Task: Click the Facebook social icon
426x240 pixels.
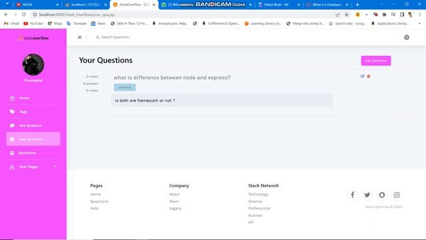Action: point(352,195)
